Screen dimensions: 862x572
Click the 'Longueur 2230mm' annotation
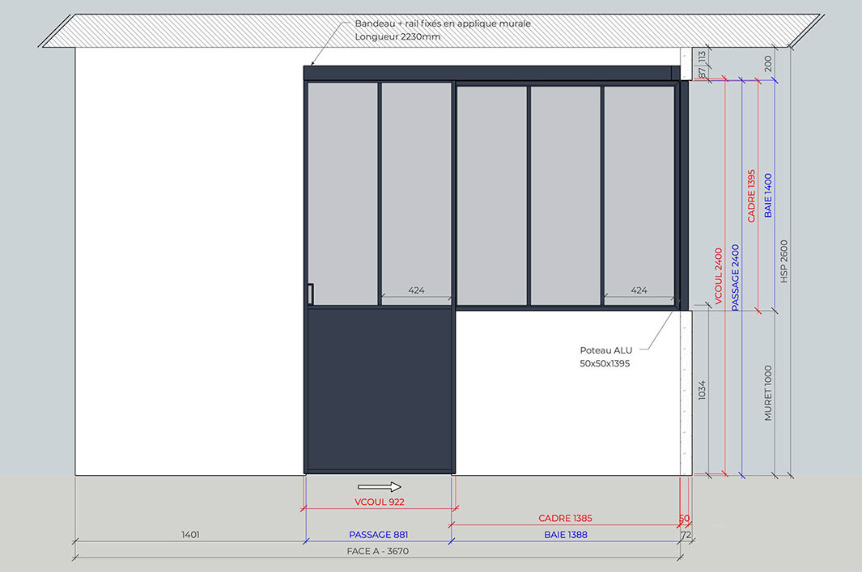[x=397, y=37]
